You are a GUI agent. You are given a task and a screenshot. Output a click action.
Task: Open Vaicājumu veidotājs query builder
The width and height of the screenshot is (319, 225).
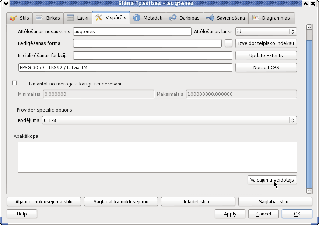(272, 180)
